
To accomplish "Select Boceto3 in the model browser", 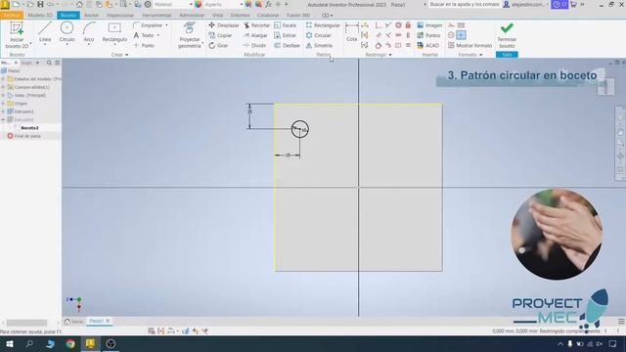I will click(x=30, y=128).
